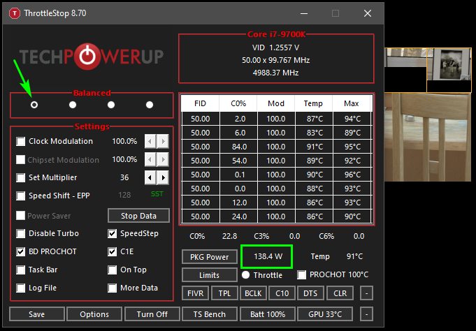Click the FID column header
This screenshot has width=476, height=331.
[x=200, y=103]
